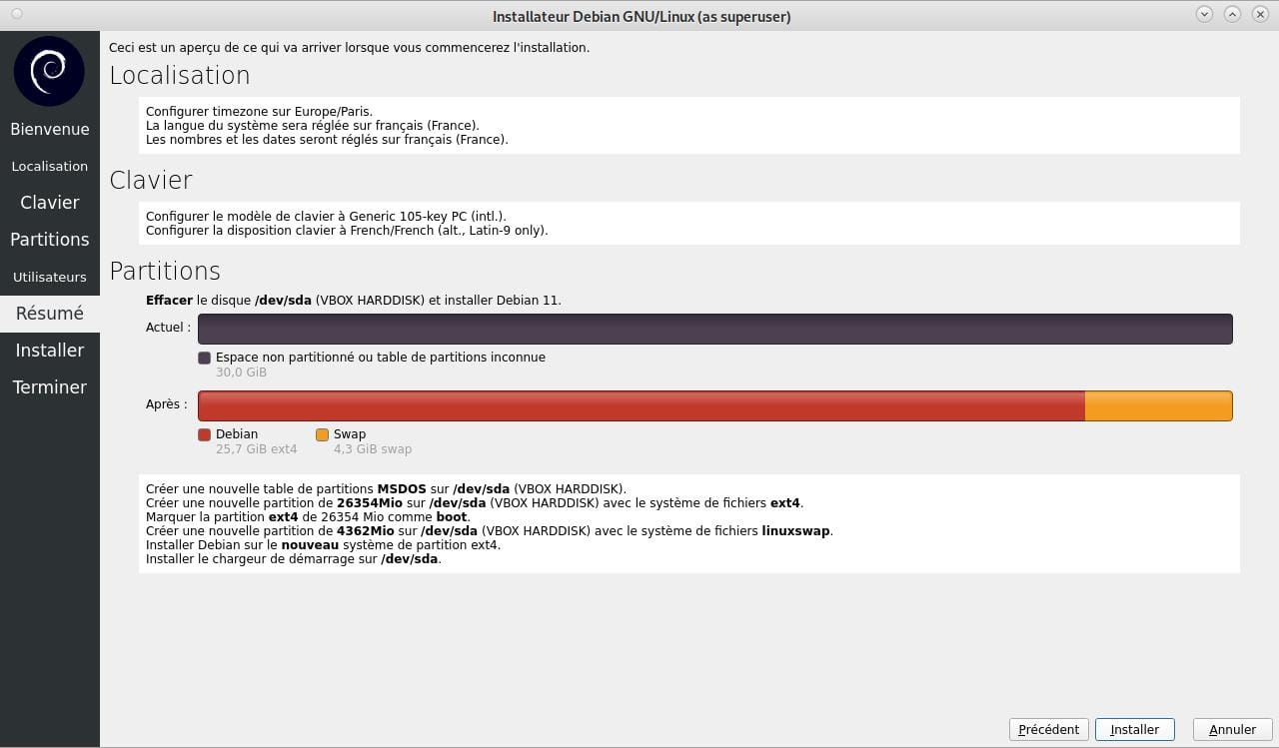The width and height of the screenshot is (1279, 748).
Task: Click the Installer button at bottom
Action: coord(1134,730)
